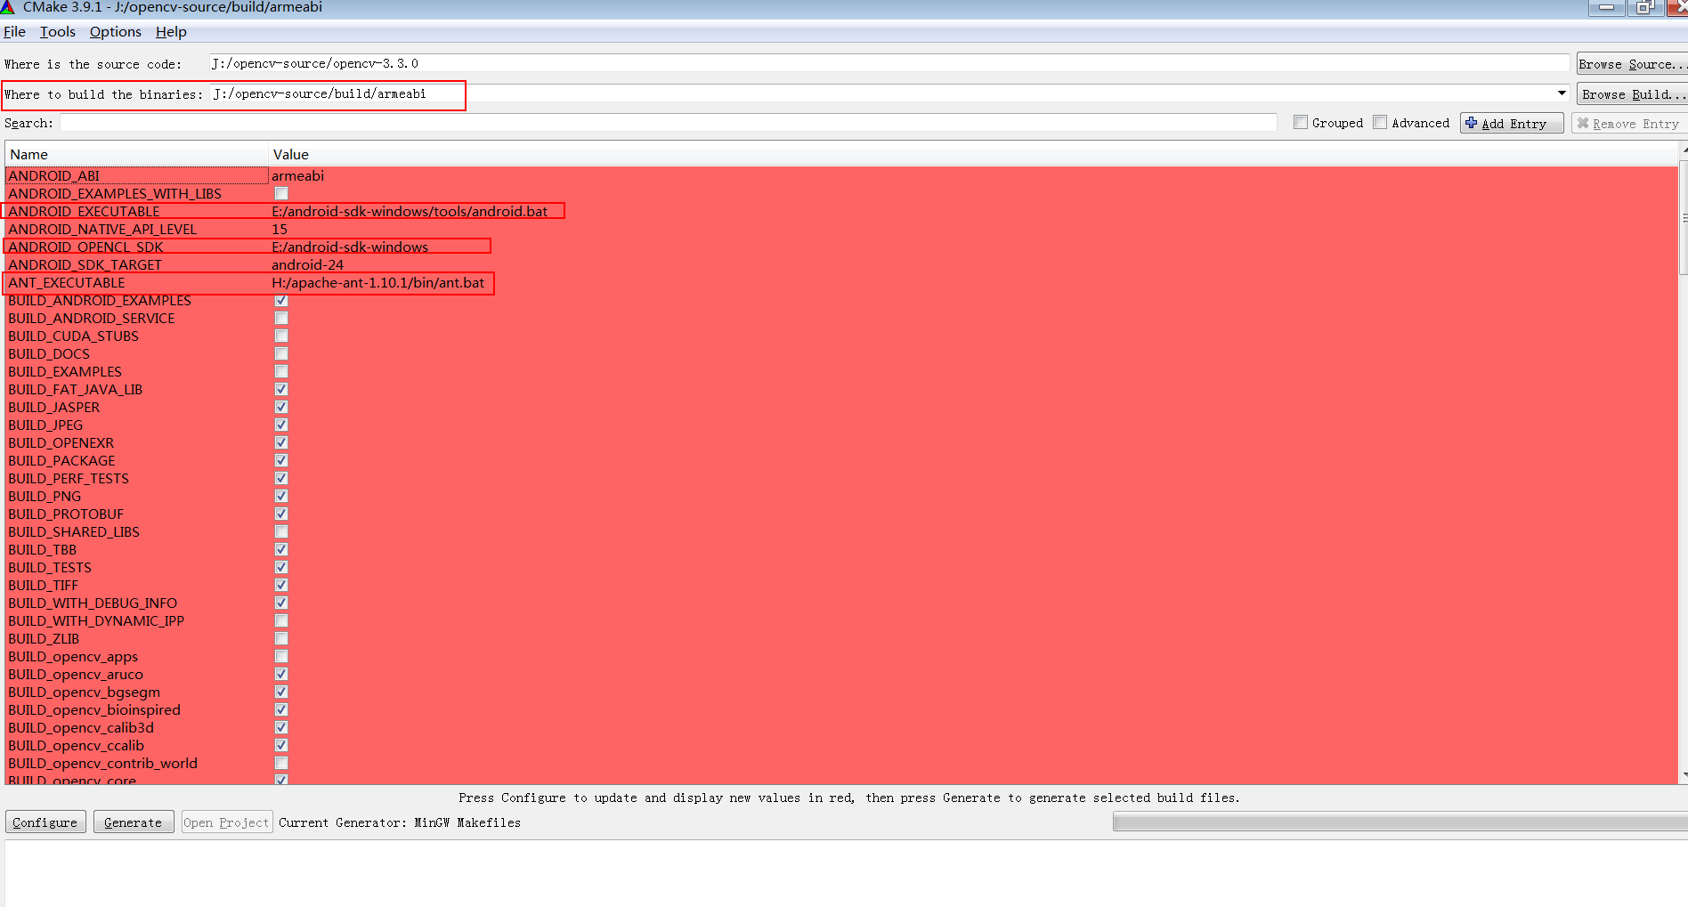Click the Remove Entry button
The width and height of the screenshot is (1688, 907).
[1628, 124]
